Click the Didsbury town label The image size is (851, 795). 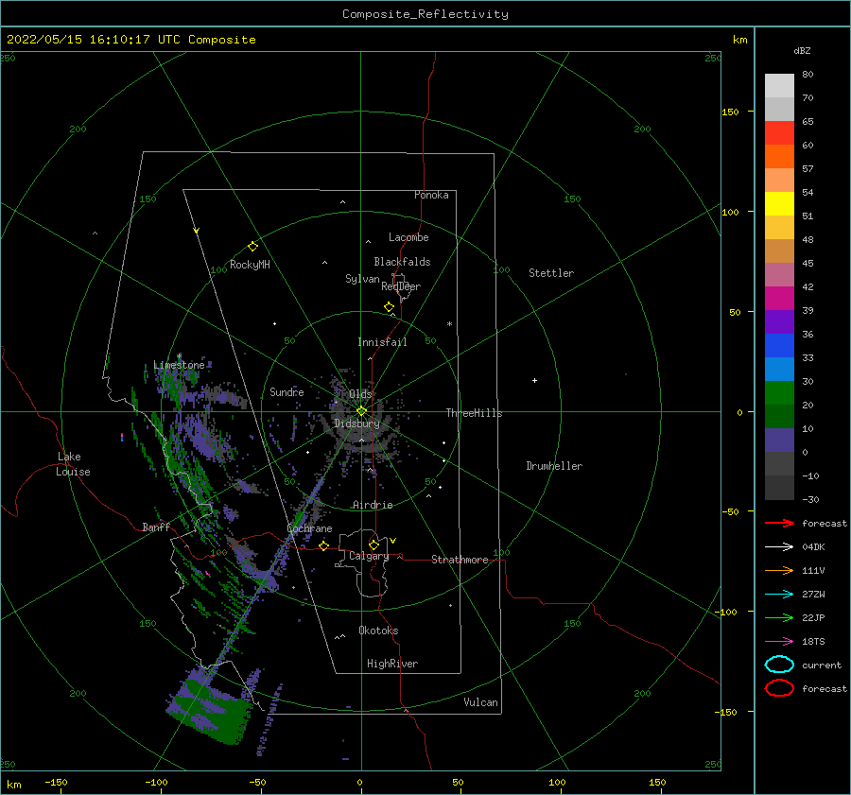tap(356, 423)
